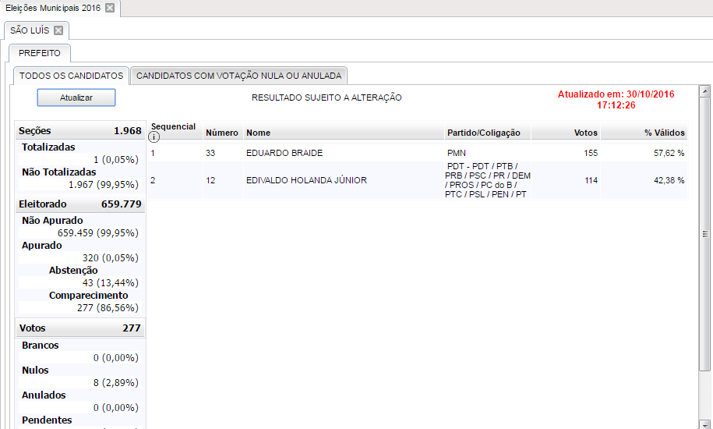Activate the Eleições Municipais 2016 tab

[x=52, y=8]
